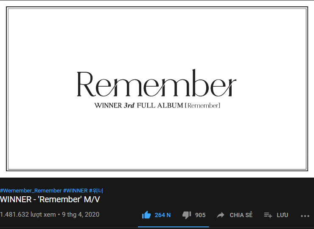Click the CHIA SẺ share button
Screen dimensions: 314x229
pos(241,215)
